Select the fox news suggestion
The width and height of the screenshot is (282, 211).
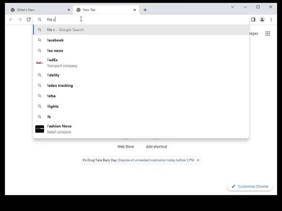141,51
